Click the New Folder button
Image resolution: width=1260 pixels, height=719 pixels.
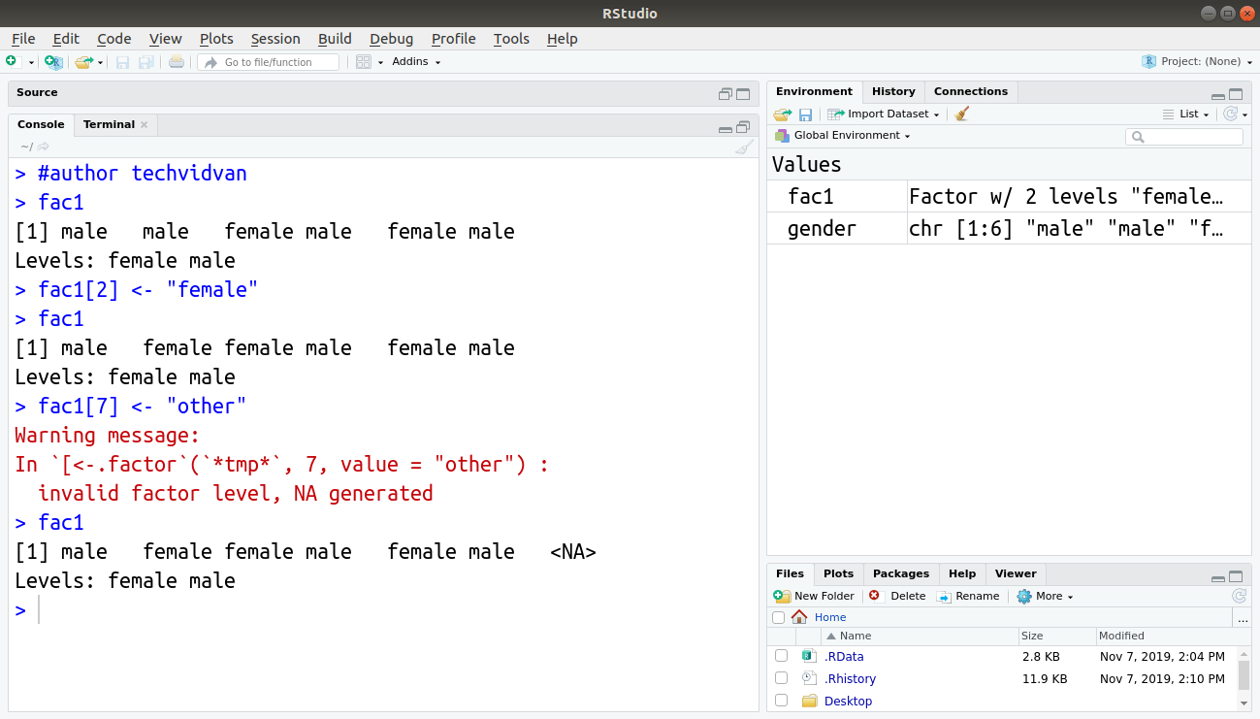coord(814,596)
